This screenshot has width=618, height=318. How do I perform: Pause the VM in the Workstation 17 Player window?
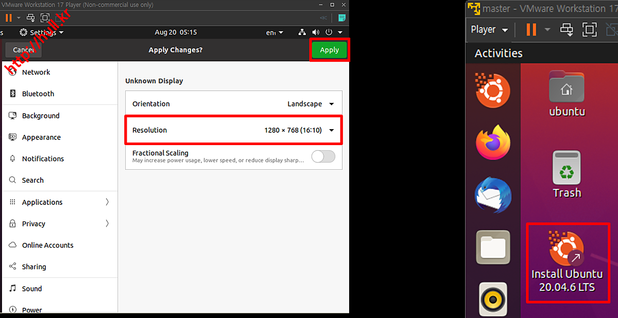click(x=8, y=17)
